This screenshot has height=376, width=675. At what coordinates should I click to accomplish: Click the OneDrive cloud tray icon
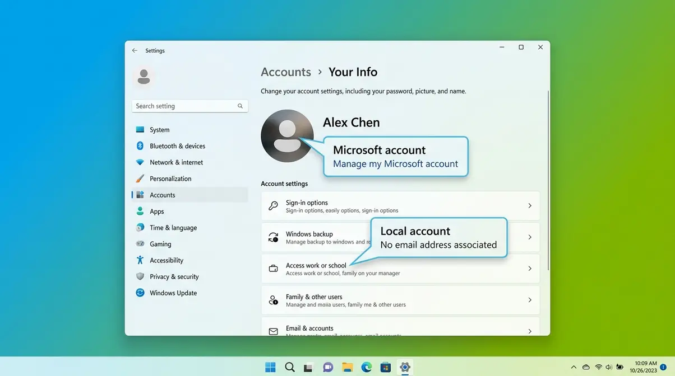(586, 367)
